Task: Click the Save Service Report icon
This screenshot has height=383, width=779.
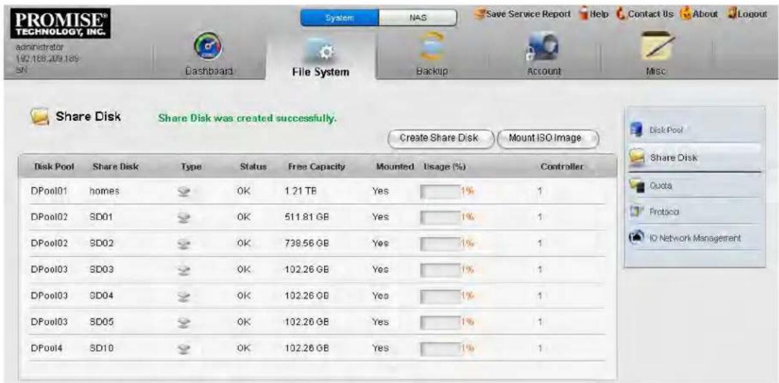Action: click(481, 13)
